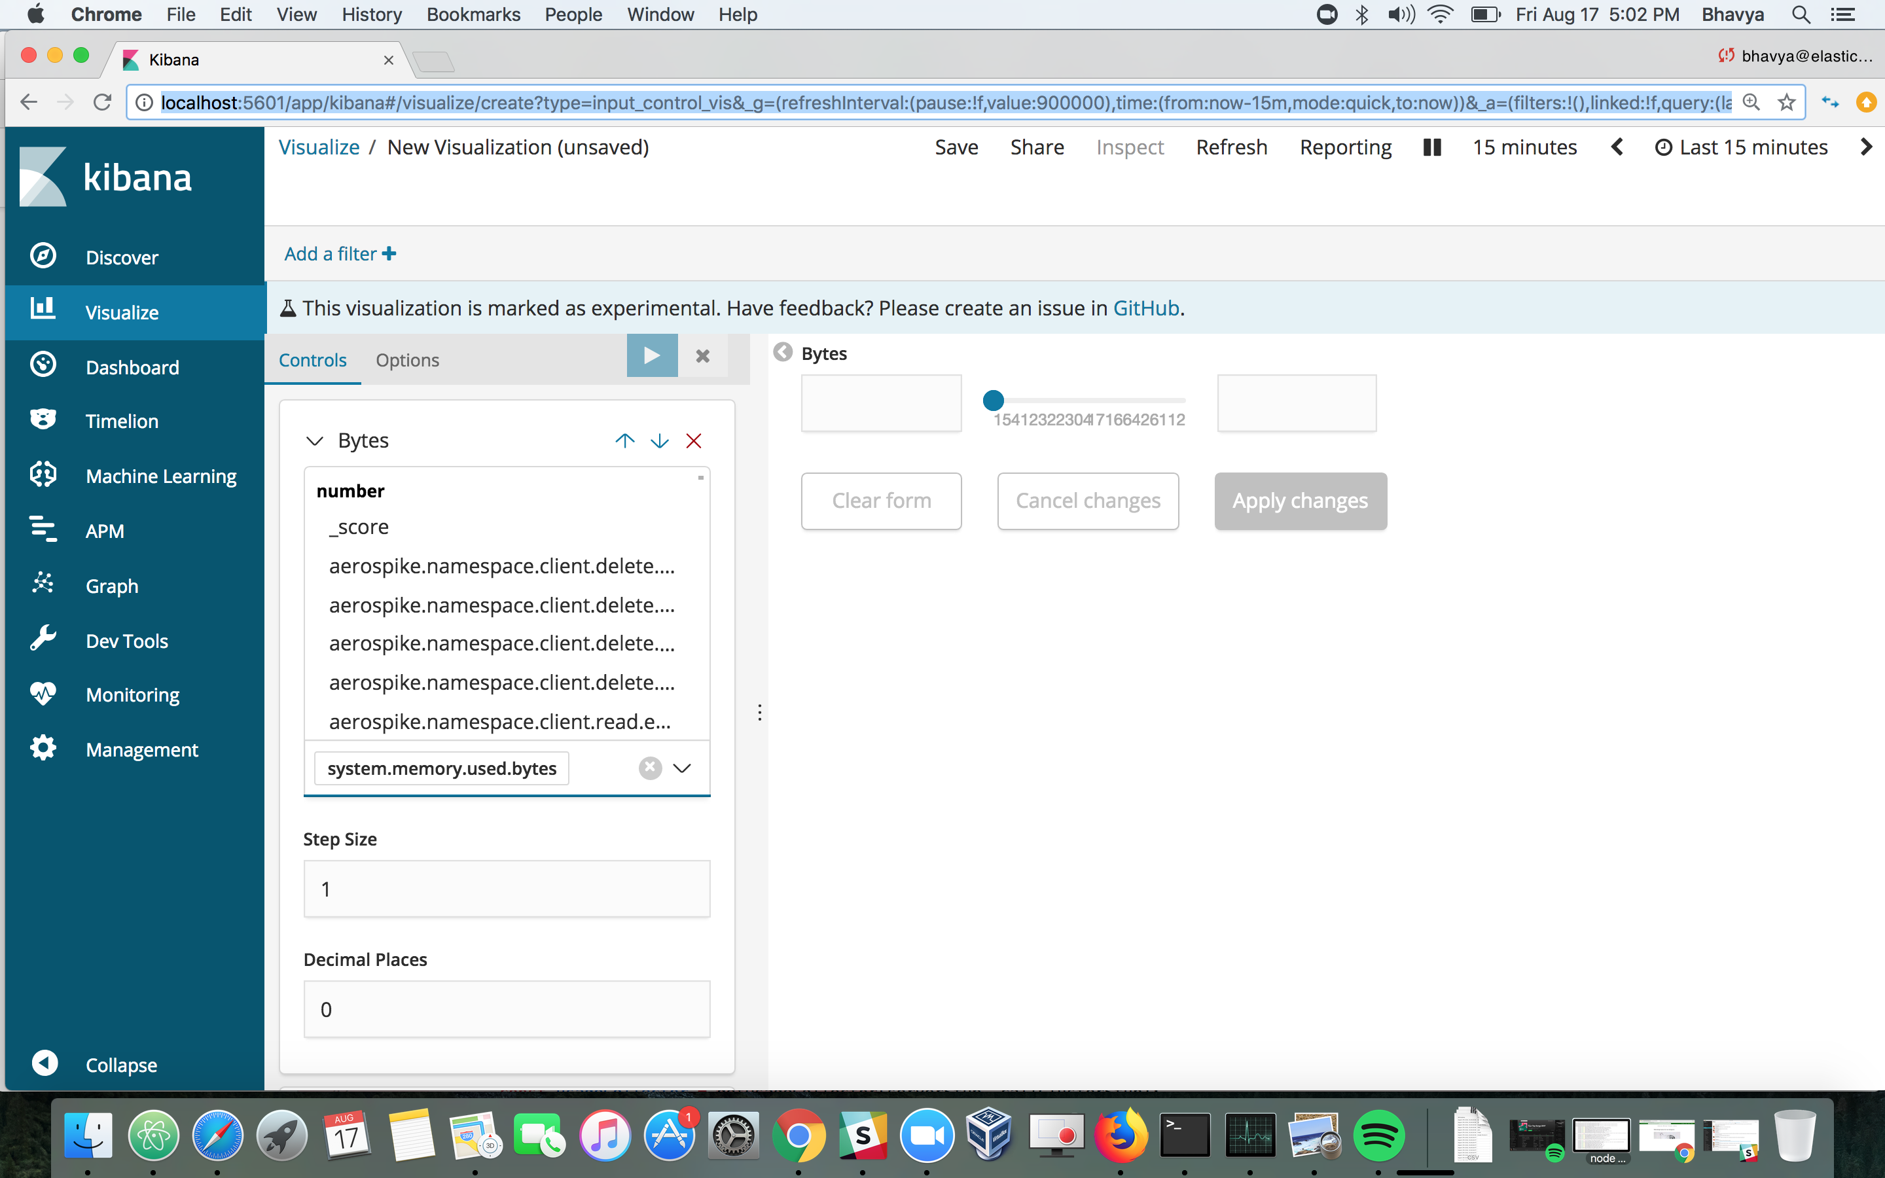The height and width of the screenshot is (1178, 1885).
Task: Select the Controls tab
Action: tap(312, 360)
